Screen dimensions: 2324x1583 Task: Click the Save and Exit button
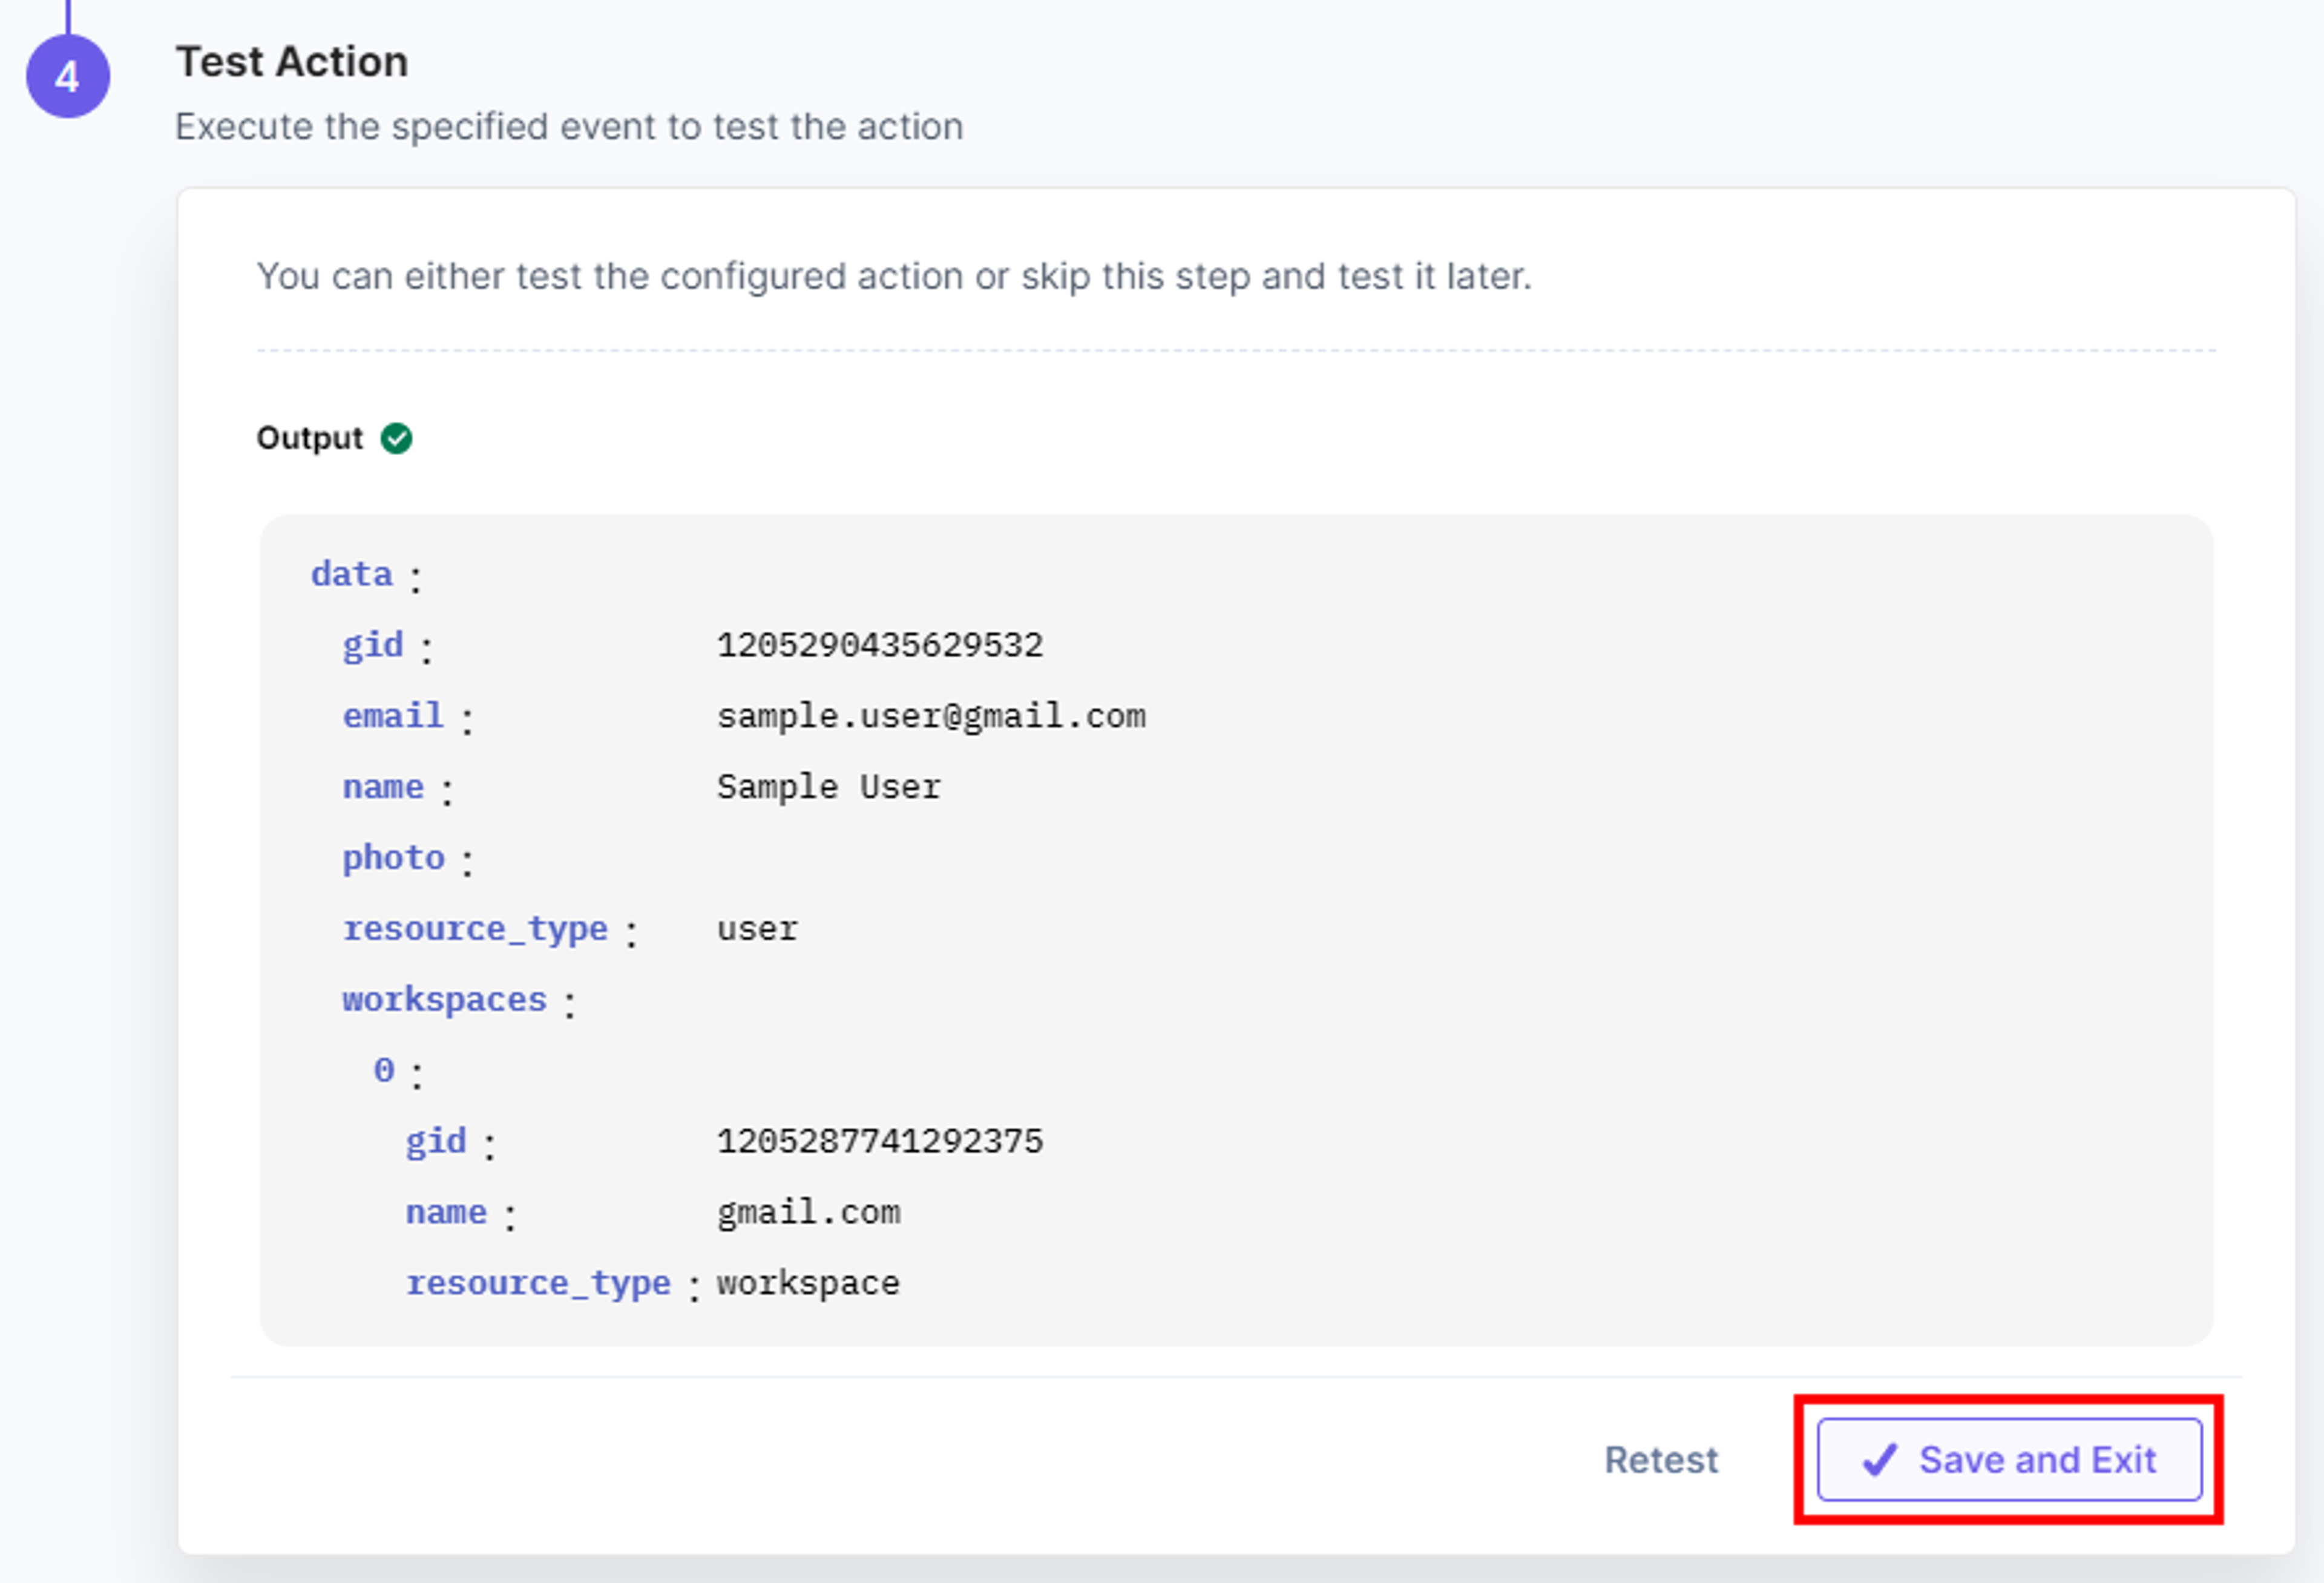pos(2009,1459)
